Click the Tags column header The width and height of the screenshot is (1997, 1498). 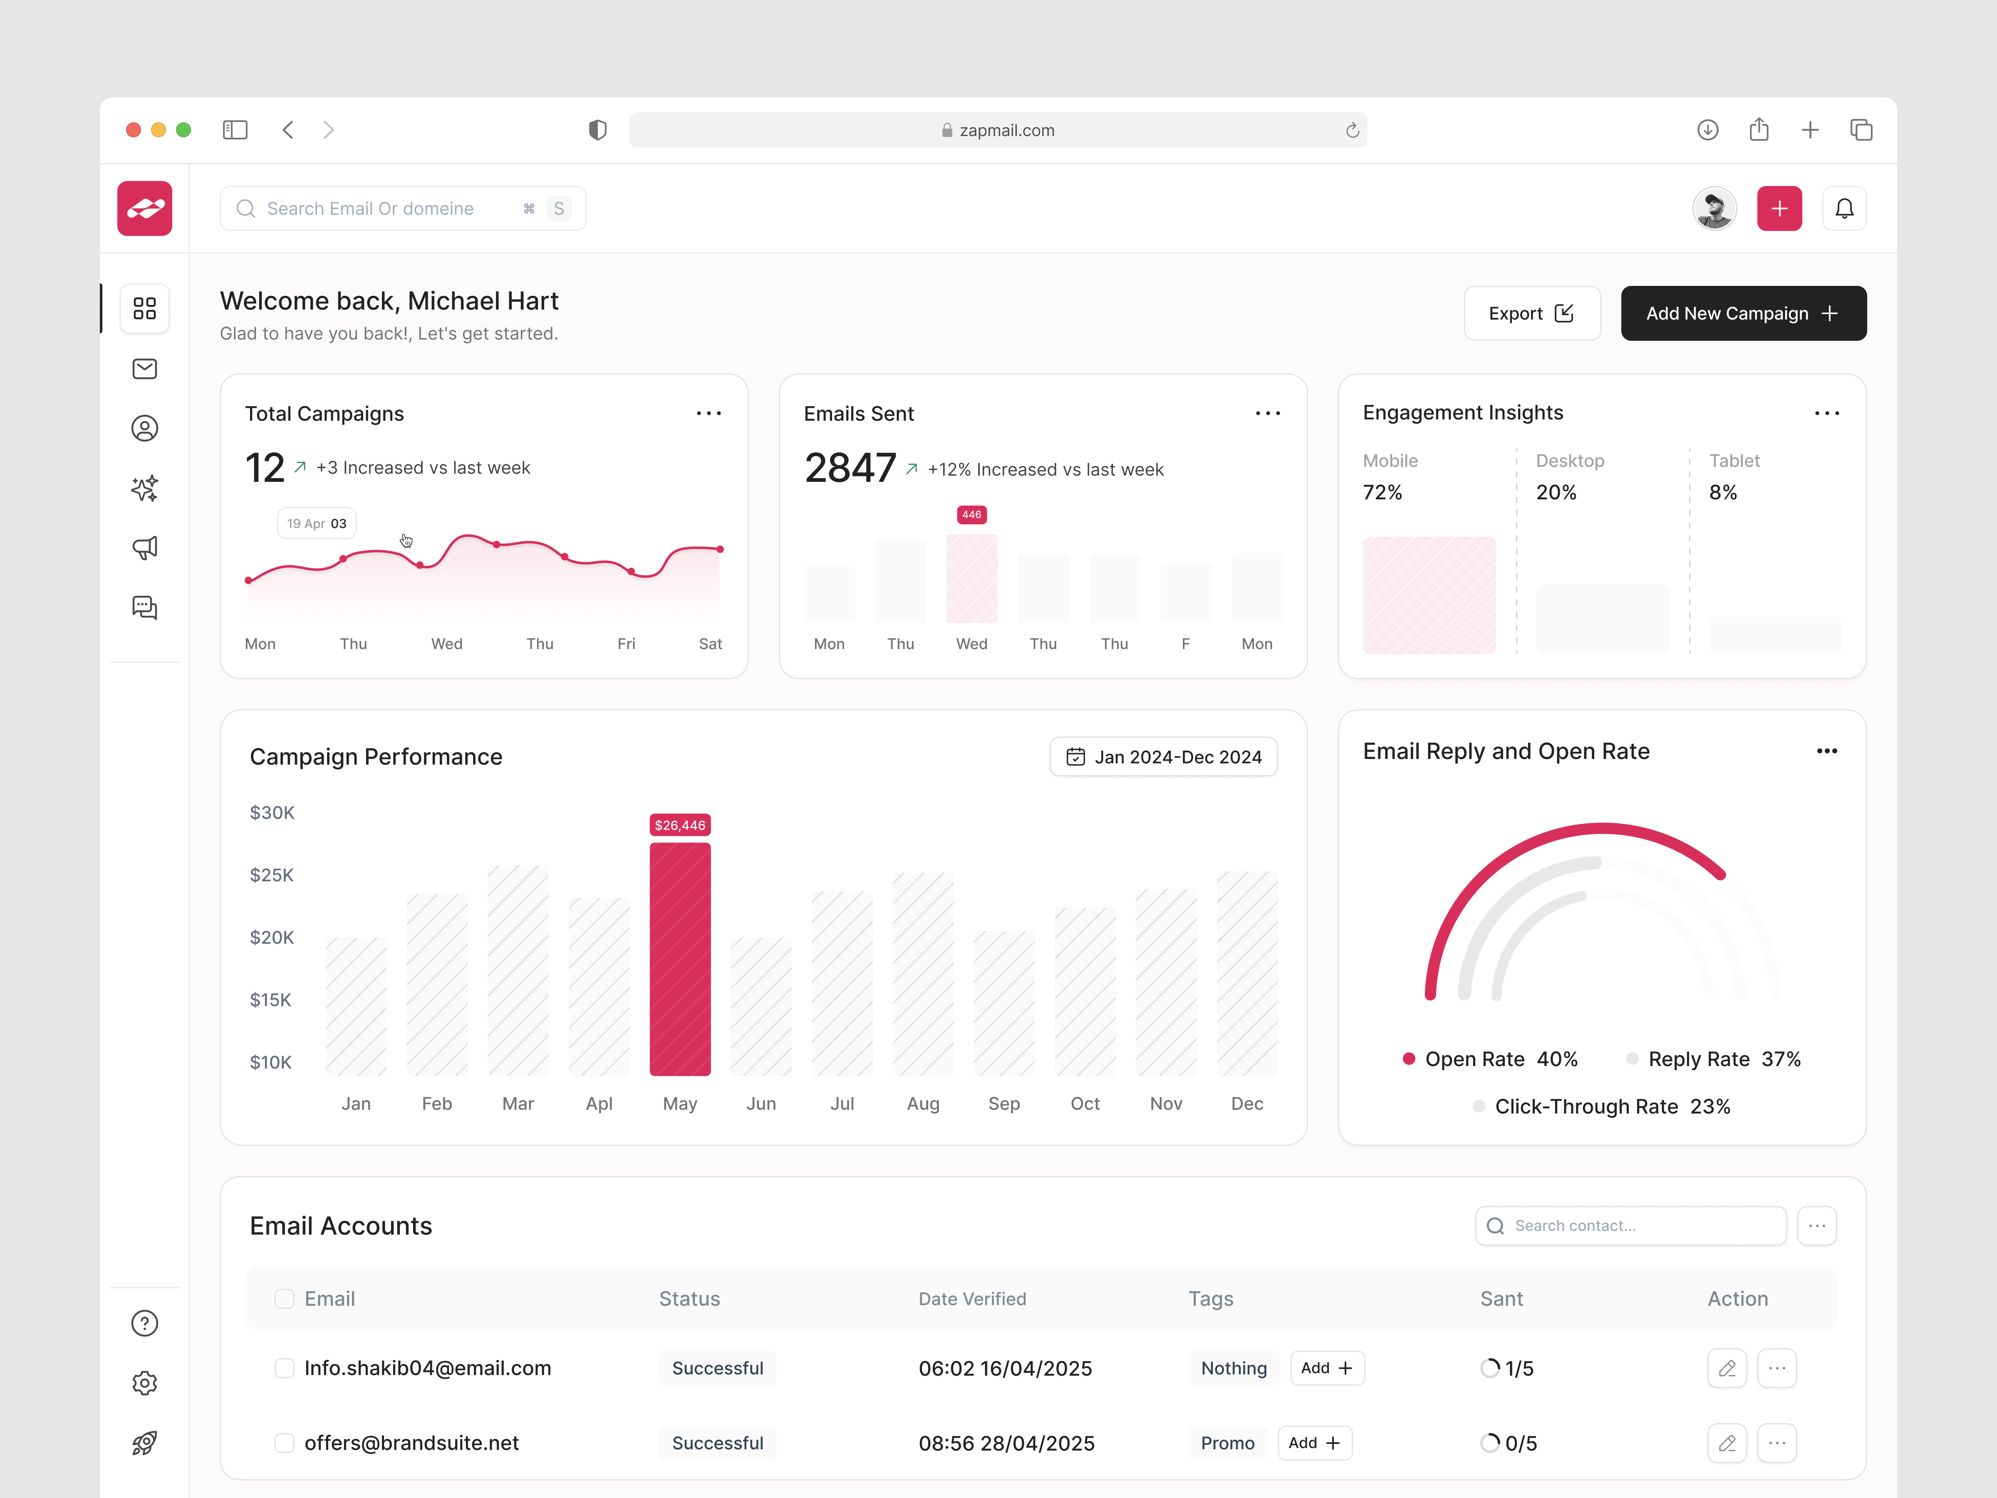pos(1211,1298)
